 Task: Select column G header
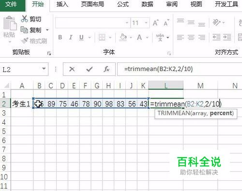[97, 86]
